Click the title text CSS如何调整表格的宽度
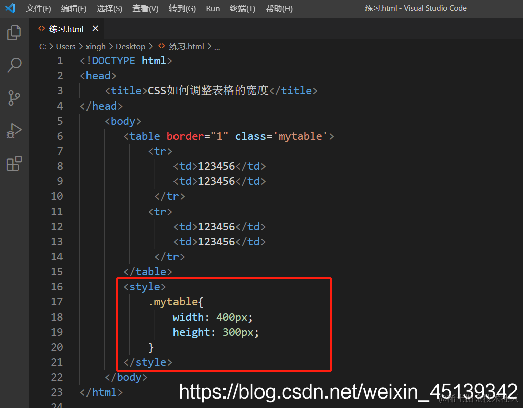Screen dimensions: 523x408 click(x=208, y=90)
